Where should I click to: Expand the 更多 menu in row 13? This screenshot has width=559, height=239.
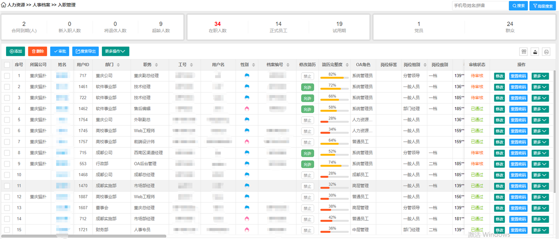540,208
